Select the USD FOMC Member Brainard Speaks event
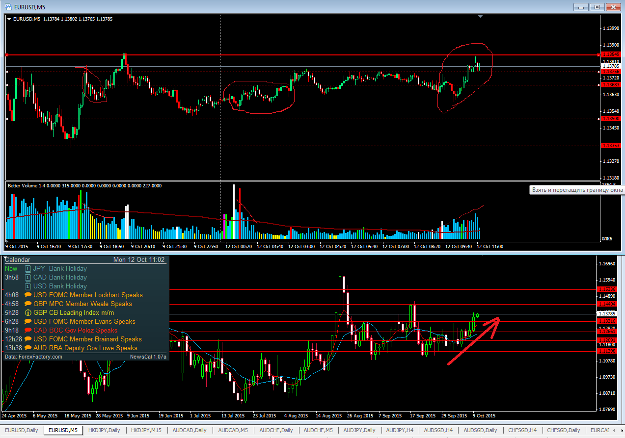Viewport: 625px width, 438px height. (x=87, y=339)
